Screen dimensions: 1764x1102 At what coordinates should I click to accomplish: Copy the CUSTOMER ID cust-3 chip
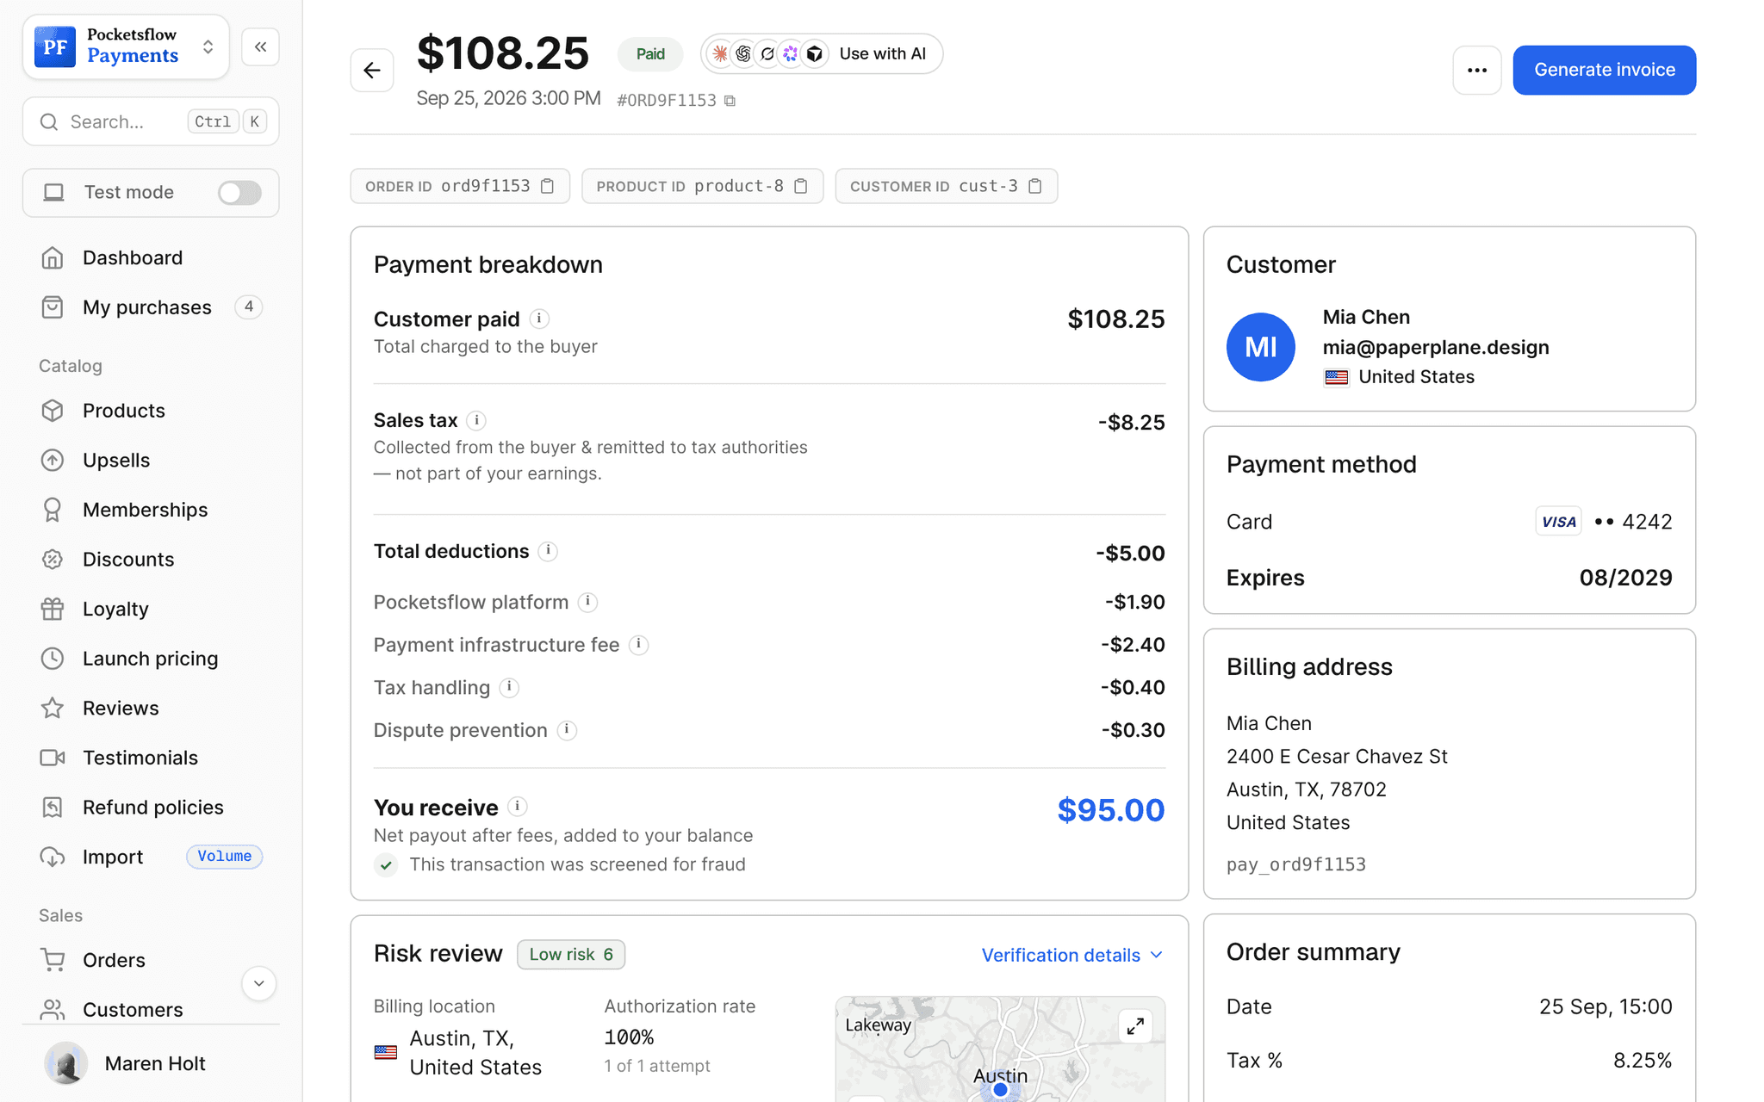click(x=1035, y=186)
